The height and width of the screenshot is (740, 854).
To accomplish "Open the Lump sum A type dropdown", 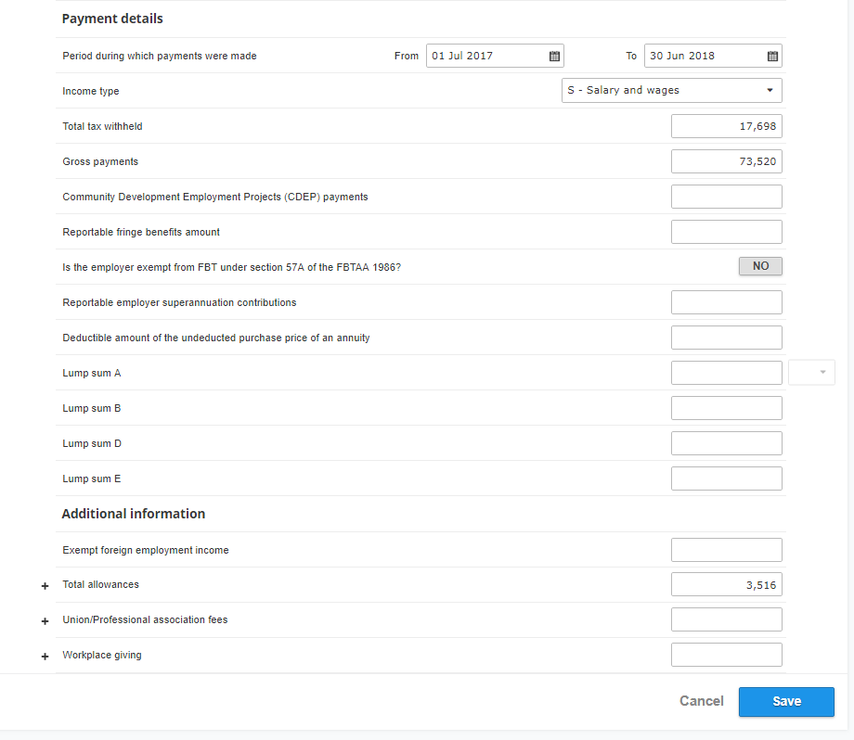I will (811, 373).
